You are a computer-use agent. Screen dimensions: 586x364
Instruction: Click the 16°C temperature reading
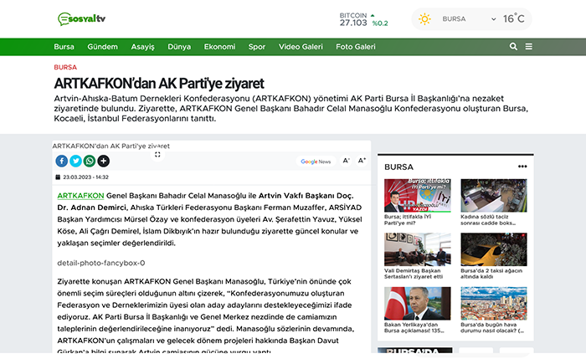coord(513,18)
